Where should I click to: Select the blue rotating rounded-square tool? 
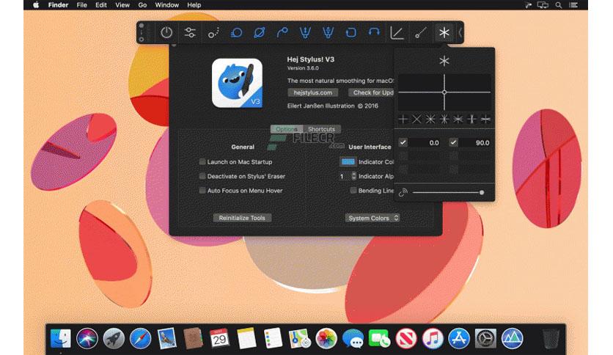351,32
